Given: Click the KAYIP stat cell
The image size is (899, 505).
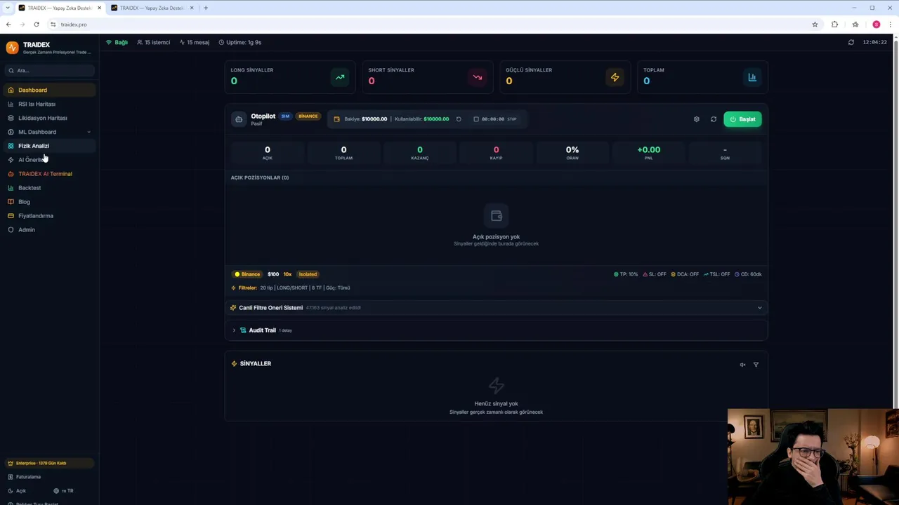Looking at the screenshot, I should point(496,152).
